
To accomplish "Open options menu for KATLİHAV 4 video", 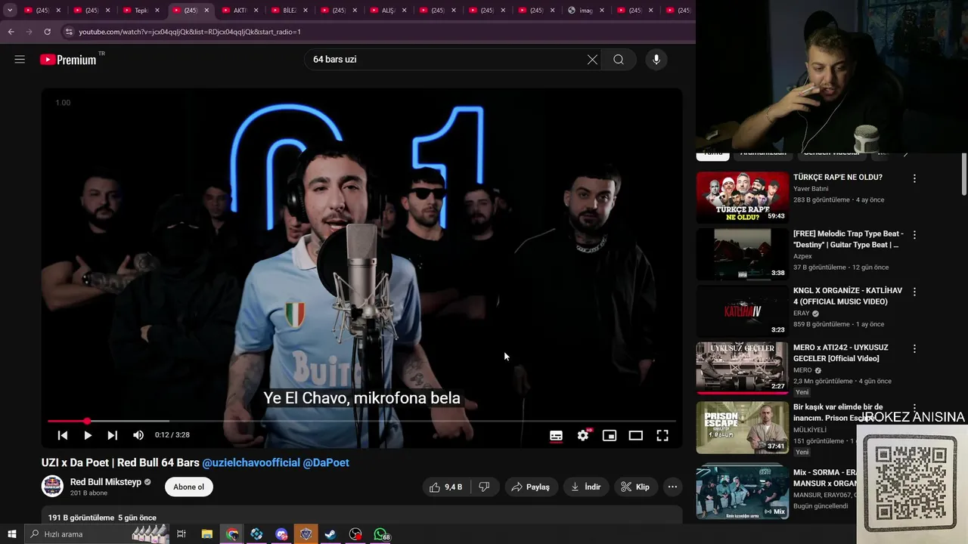I will (914, 292).
